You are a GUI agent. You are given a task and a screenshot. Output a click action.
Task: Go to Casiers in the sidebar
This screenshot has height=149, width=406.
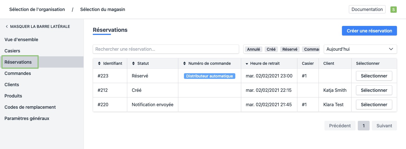tap(12, 51)
